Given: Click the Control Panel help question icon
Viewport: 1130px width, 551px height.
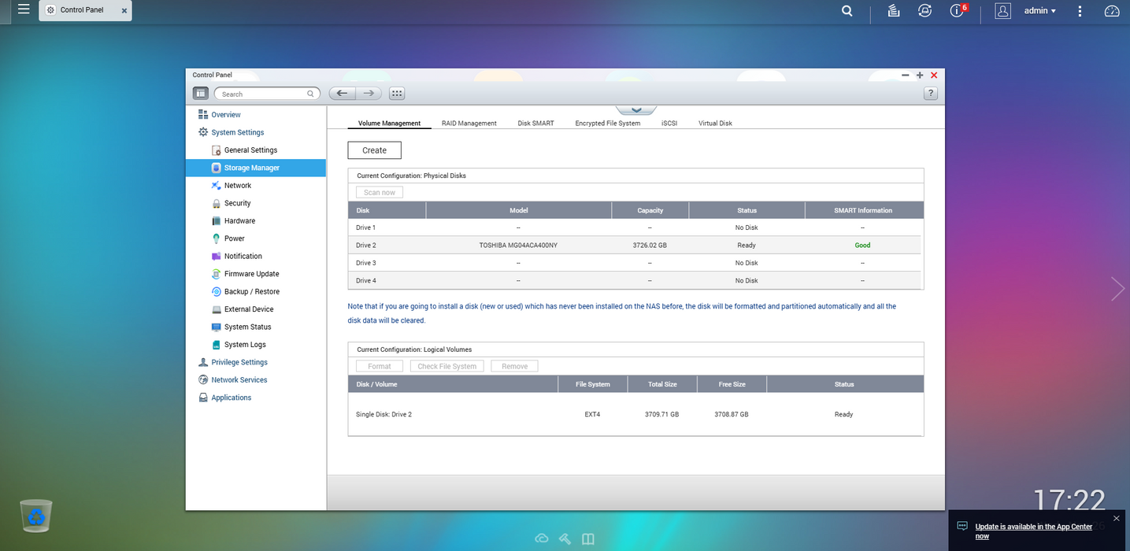Looking at the screenshot, I should [x=930, y=94].
